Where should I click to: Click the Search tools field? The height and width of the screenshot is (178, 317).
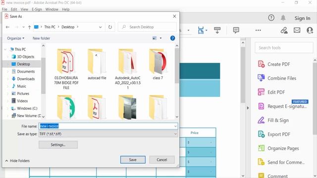click(284, 48)
